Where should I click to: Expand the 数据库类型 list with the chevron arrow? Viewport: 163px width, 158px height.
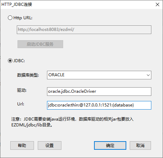148,75
